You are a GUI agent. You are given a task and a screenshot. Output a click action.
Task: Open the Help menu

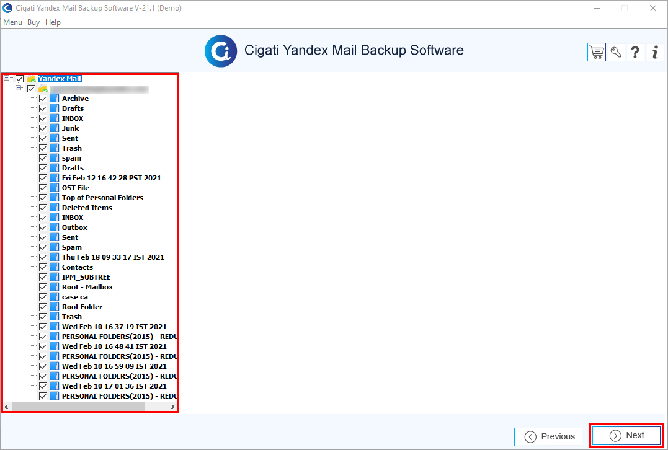[x=53, y=22]
